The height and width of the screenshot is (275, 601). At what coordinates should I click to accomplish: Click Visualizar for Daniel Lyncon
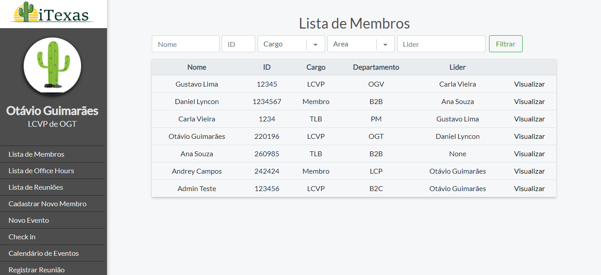coord(529,101)
